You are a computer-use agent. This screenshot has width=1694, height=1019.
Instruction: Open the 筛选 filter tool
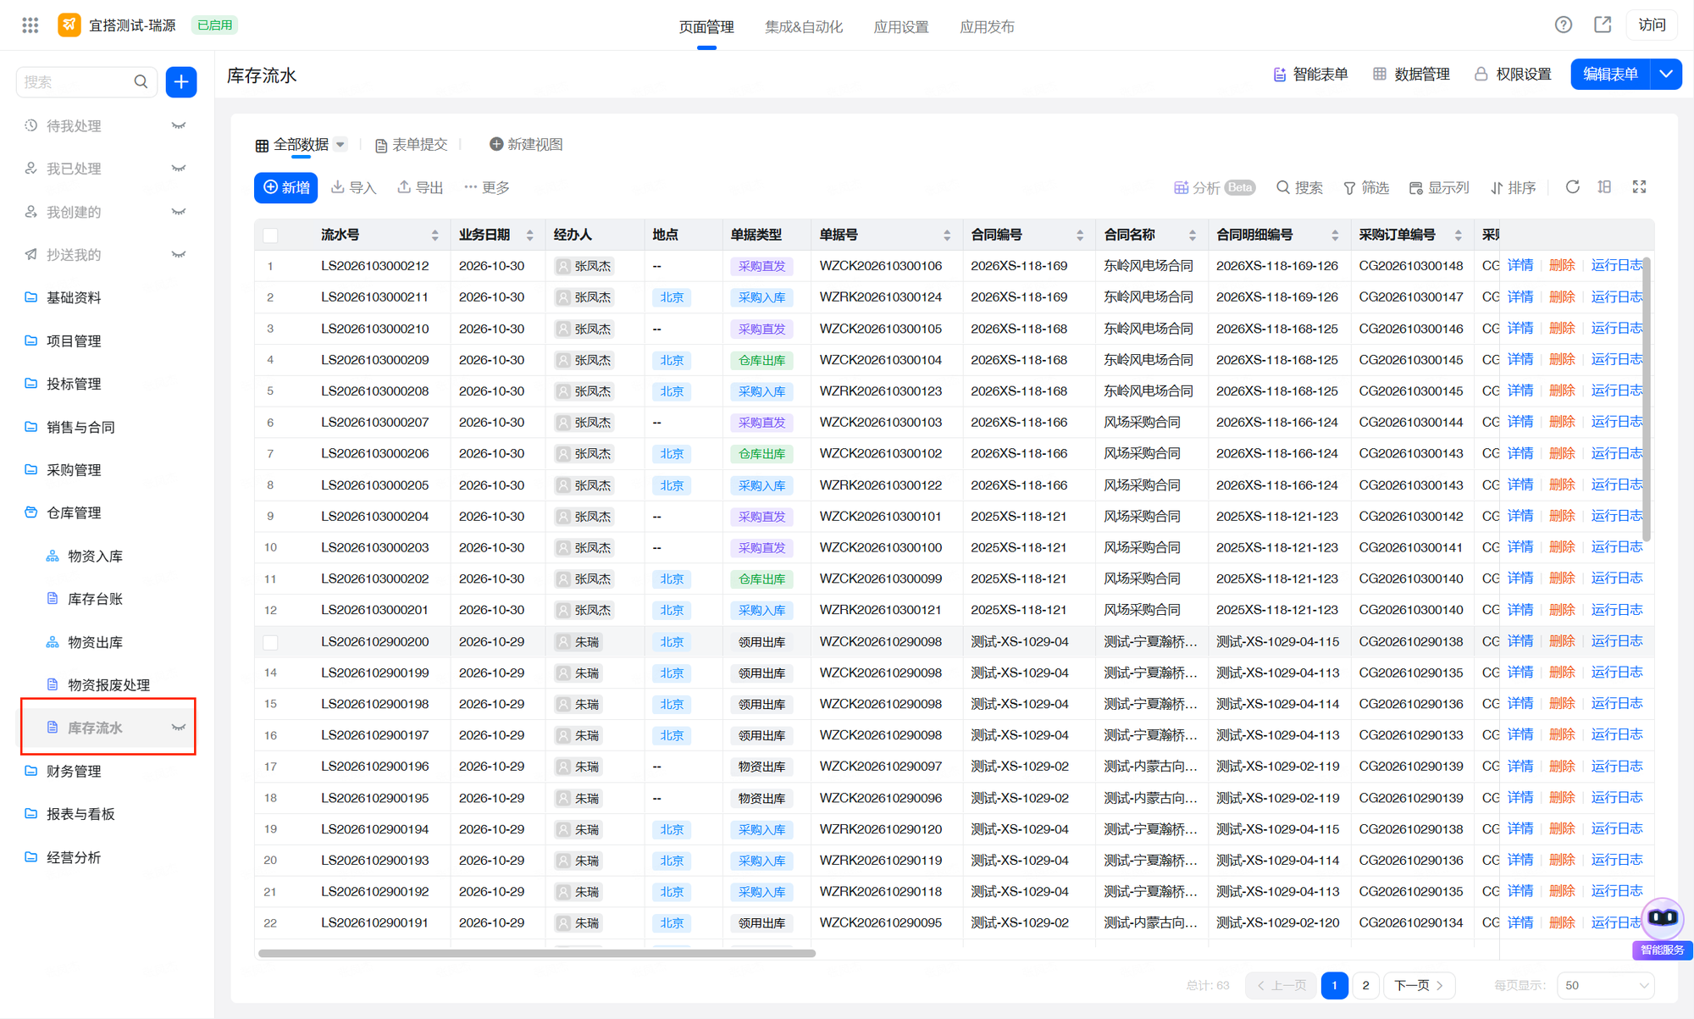click(x=1366, y=188)
